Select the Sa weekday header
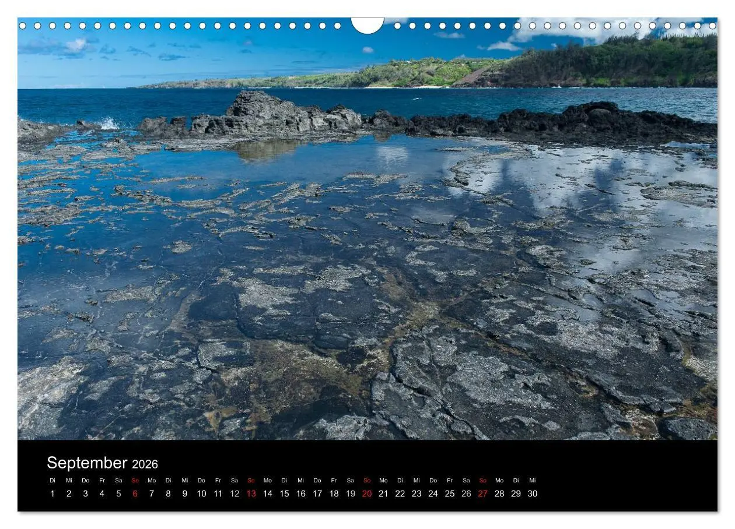Screen dimensions: 735x529 coord(117,481)
